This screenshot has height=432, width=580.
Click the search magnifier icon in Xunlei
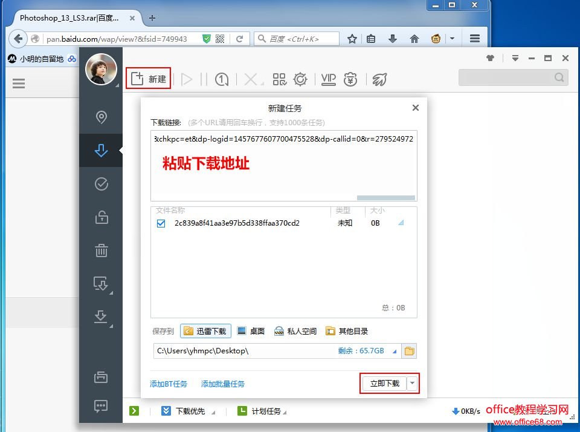pyautogui.click(x=559, y=77)
